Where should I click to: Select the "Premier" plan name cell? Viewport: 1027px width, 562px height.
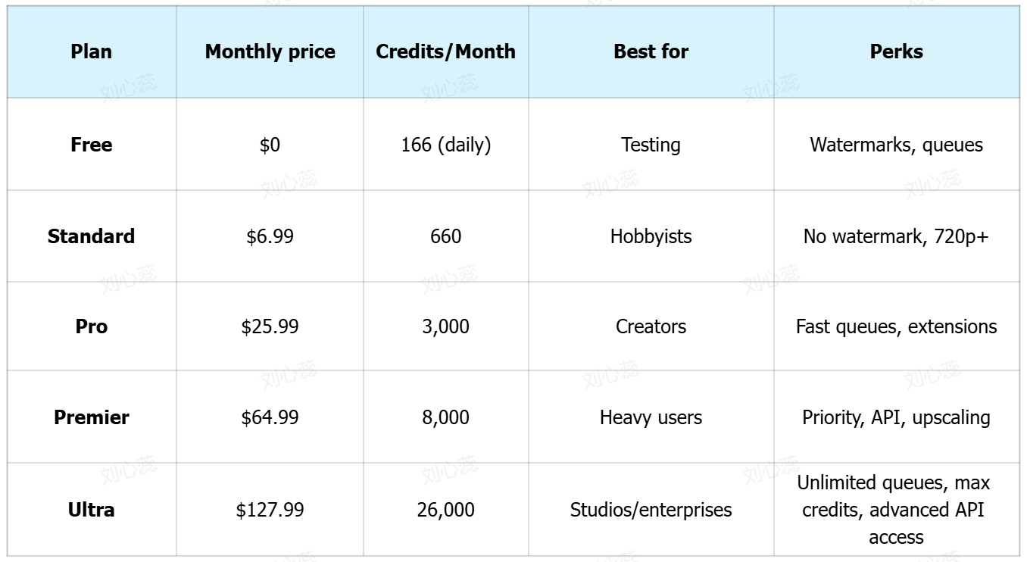92,417
